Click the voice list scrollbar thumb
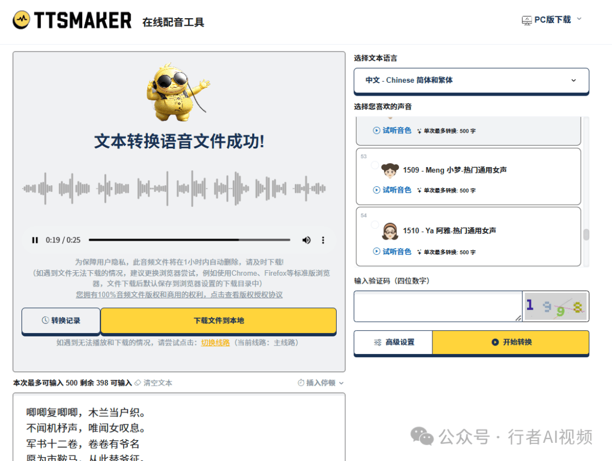The width and height of the screenshot is (612, 461). click(x=586, y=234)
